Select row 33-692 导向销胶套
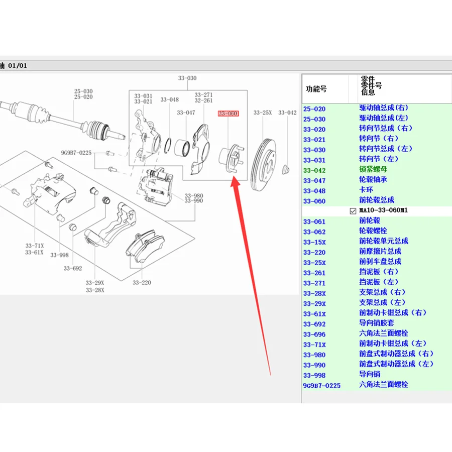Viewport: 452px width, 452px height. click(377, 323)
